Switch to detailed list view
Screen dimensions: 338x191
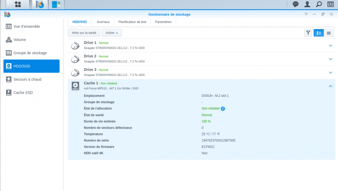[318, 33]
